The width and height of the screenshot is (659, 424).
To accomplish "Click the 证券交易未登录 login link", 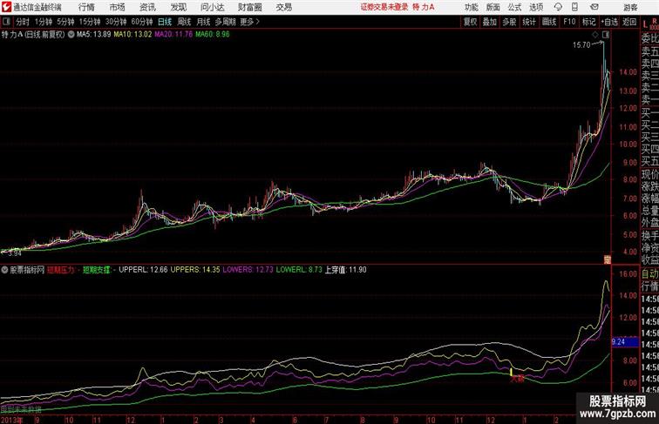I will click(x=384, y=7).
